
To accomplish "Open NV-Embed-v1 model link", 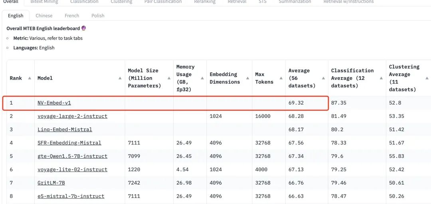I will 54,103.
